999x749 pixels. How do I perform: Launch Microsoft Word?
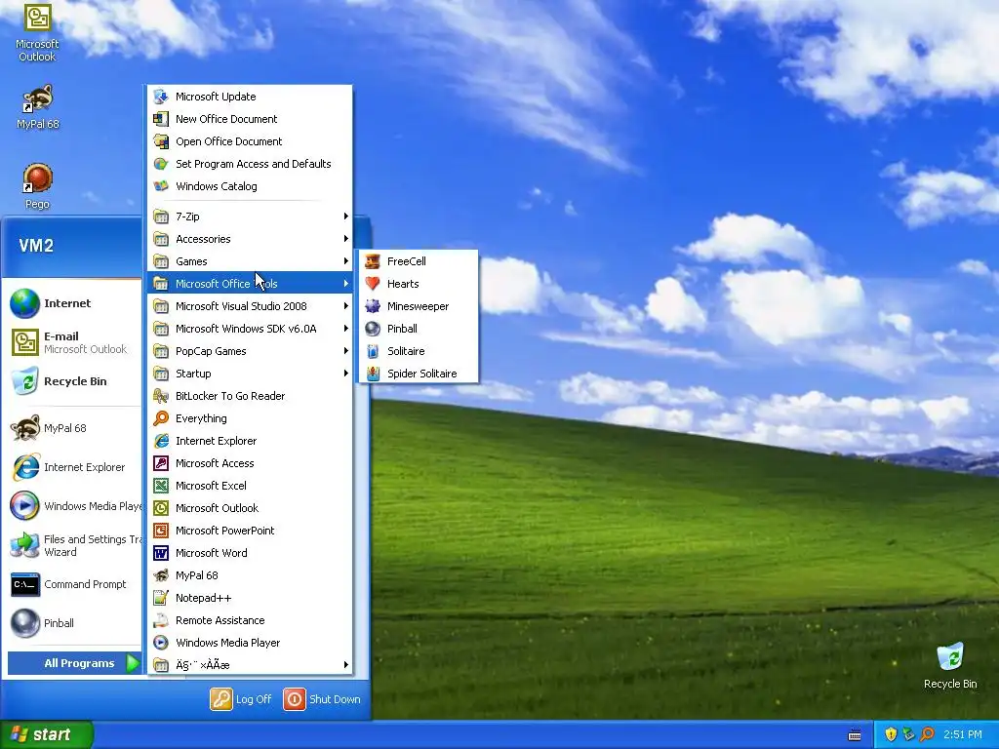click(x=250, y=553)
